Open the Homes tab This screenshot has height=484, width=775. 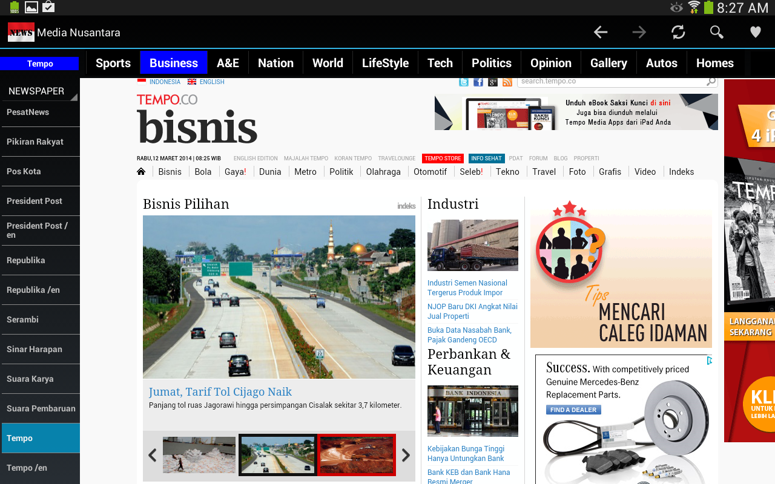(x=715, y=63)
